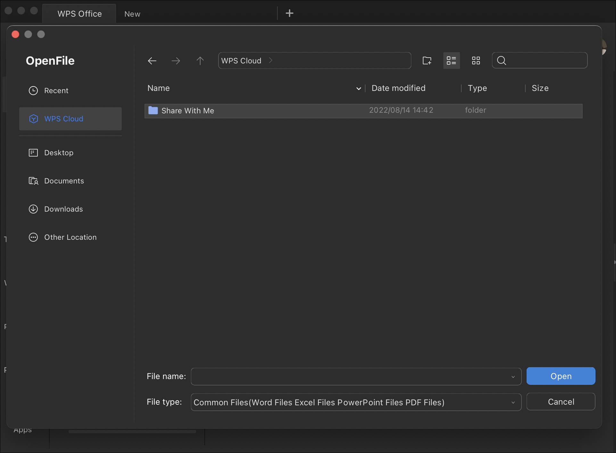616x453 pixels.
Task: Open Desktop location in sidebar
Action: pyautogui.click(x=59, y=153)
